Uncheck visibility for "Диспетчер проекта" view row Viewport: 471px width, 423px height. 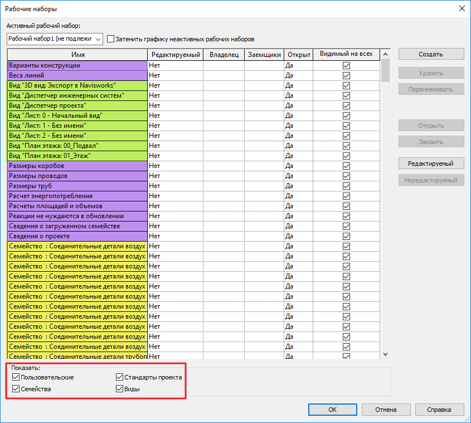coord(346,105)
